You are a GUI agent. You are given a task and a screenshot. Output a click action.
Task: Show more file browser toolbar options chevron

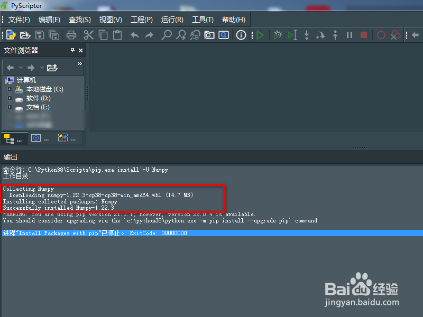tap(80, 63)
